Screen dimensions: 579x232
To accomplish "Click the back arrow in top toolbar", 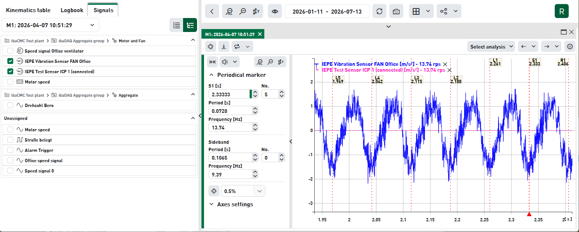I will pyautogui.click(x=212, y=11).
